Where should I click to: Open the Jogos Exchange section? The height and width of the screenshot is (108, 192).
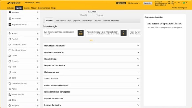click(44, 8)
